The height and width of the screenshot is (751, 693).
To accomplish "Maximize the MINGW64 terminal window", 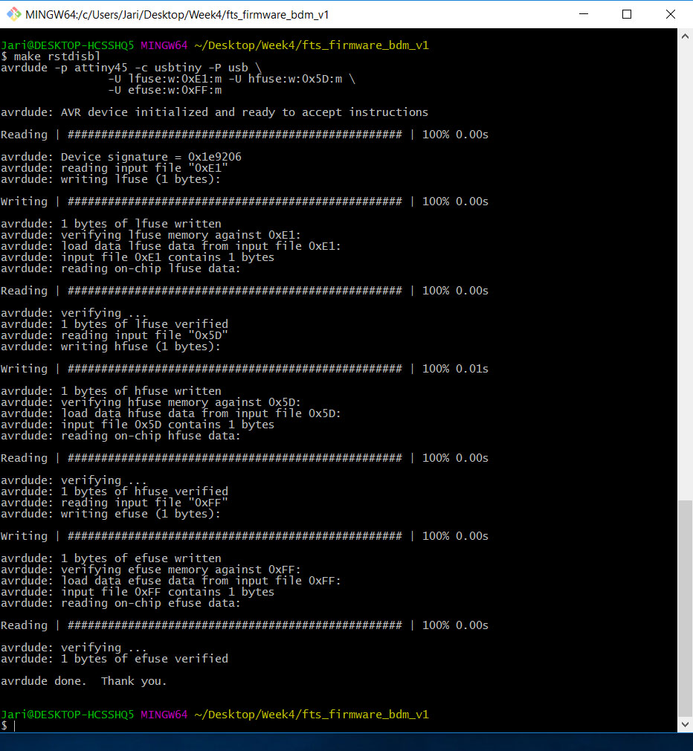I will tap(626, 14).
